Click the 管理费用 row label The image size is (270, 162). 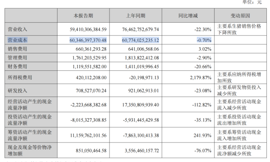tap(17, 58)
